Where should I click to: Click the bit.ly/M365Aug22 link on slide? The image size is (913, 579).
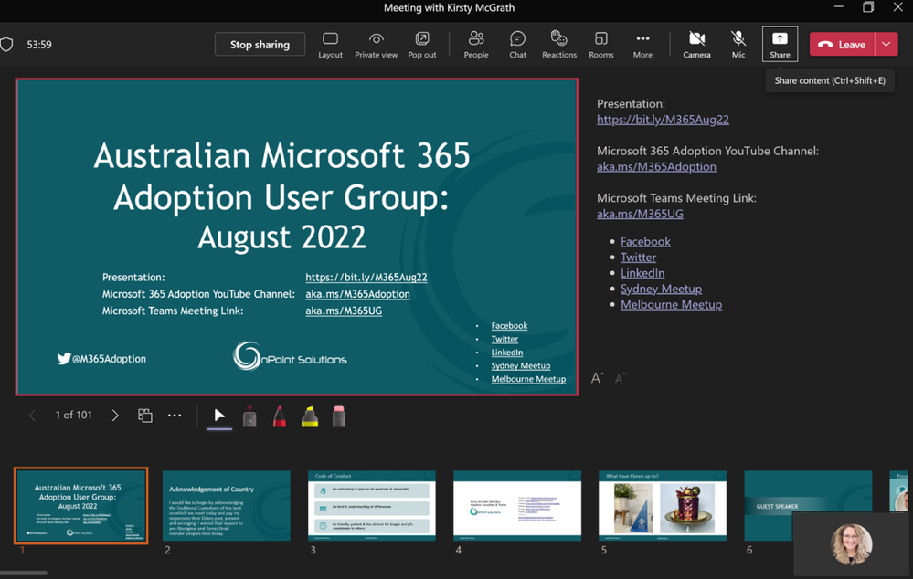pyautogui.click(x=366, y=277)
